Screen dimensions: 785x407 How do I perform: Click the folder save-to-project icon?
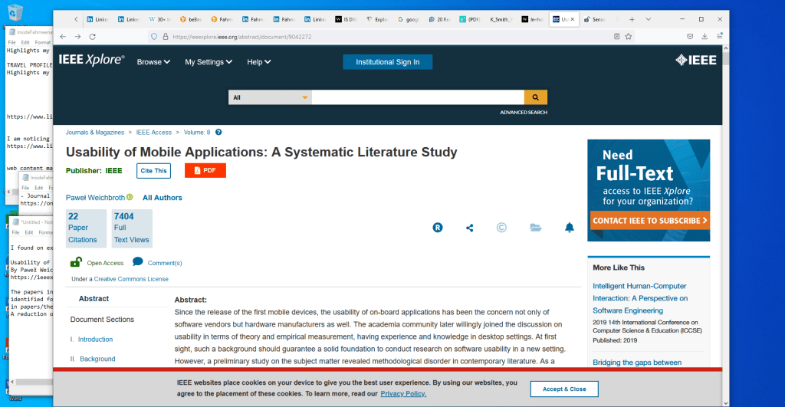click(536, 228)
